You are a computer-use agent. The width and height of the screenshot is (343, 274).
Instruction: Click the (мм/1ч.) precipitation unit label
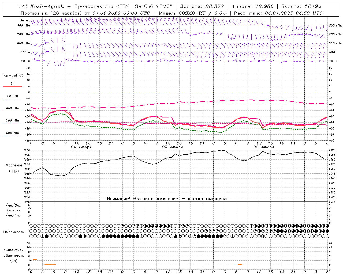14,215
